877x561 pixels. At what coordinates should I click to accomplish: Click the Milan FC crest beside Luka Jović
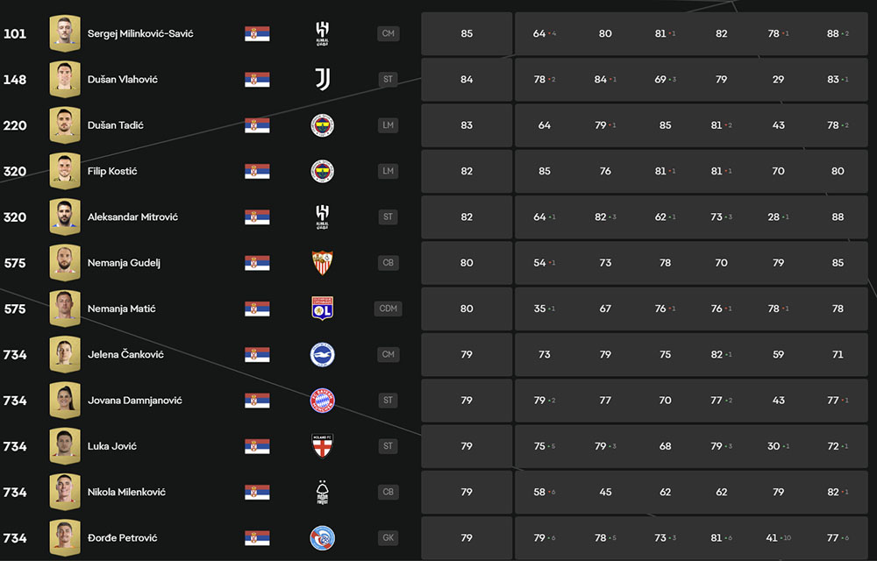(322, 446)
